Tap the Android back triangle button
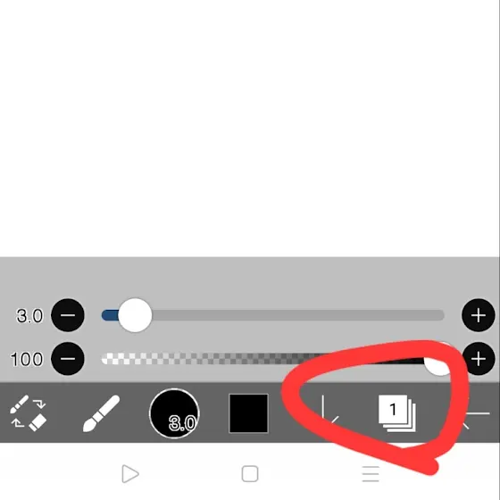 [x=130, y=474]
